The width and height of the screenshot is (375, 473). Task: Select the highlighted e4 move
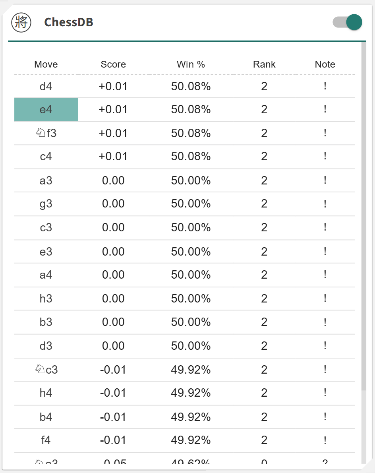[46, 110]
